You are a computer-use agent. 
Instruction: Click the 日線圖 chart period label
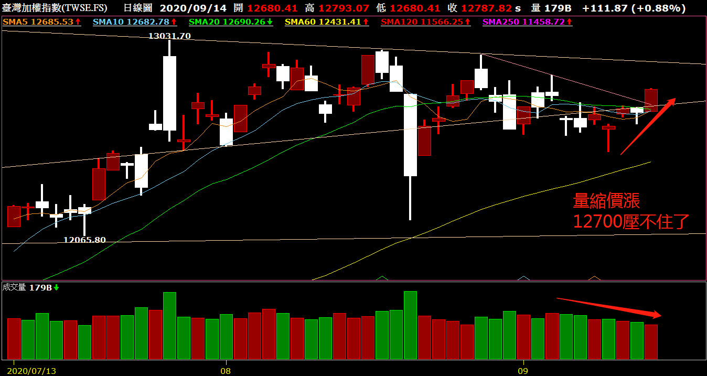[x=138, y=8]
